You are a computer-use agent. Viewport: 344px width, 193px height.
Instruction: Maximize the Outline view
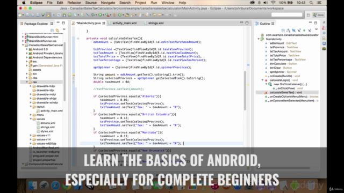316,23
